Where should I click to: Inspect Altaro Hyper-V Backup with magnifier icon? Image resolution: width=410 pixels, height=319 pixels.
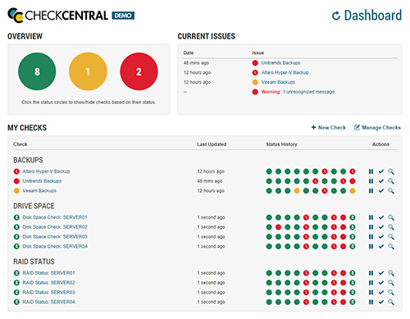391,171
